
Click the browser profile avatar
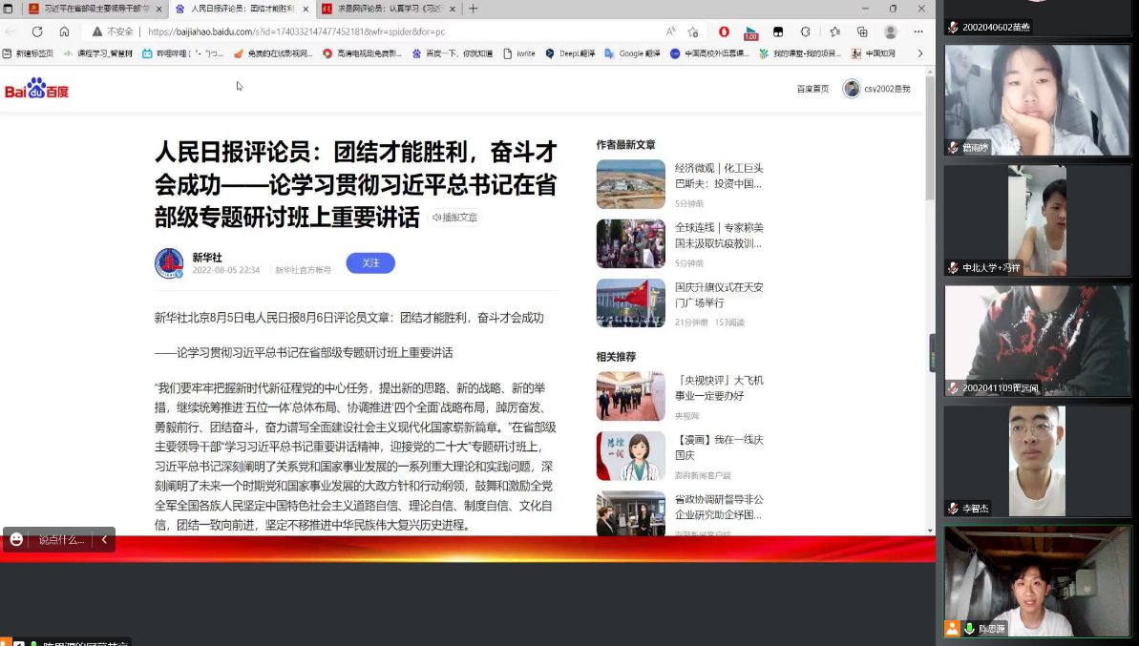(x=890, y=31)
